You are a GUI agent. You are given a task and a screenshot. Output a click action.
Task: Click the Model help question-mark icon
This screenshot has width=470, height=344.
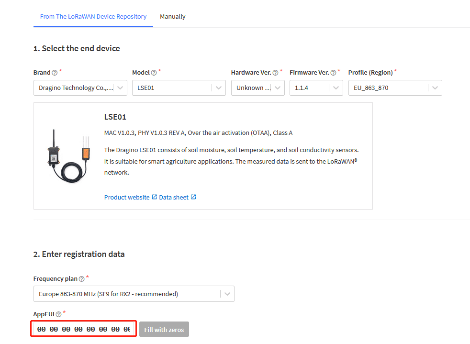pyautogui.click(x=154, y=73)
